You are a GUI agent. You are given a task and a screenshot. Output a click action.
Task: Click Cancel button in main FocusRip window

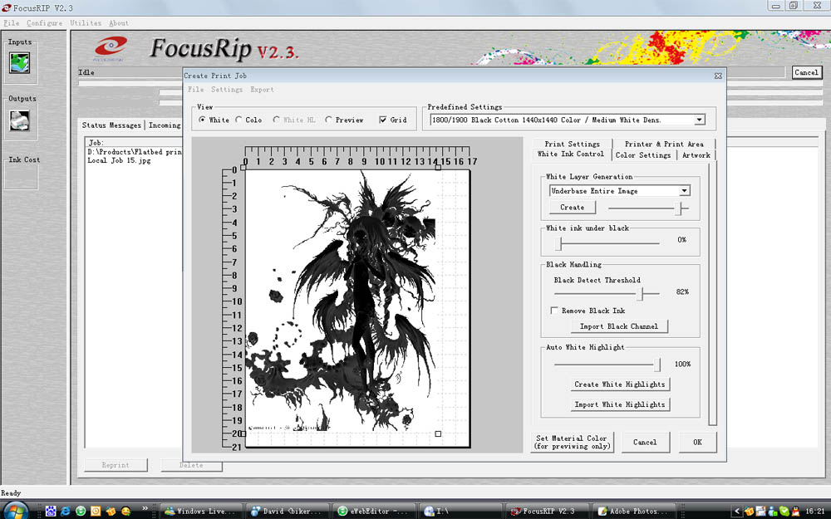point(807,72)
